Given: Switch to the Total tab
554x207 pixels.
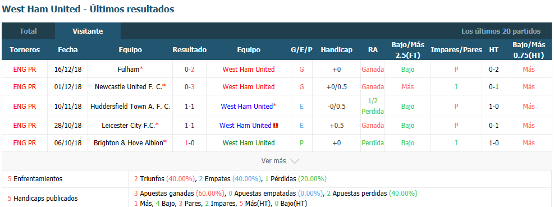Looking at the screenshot, I should (28, 31).
